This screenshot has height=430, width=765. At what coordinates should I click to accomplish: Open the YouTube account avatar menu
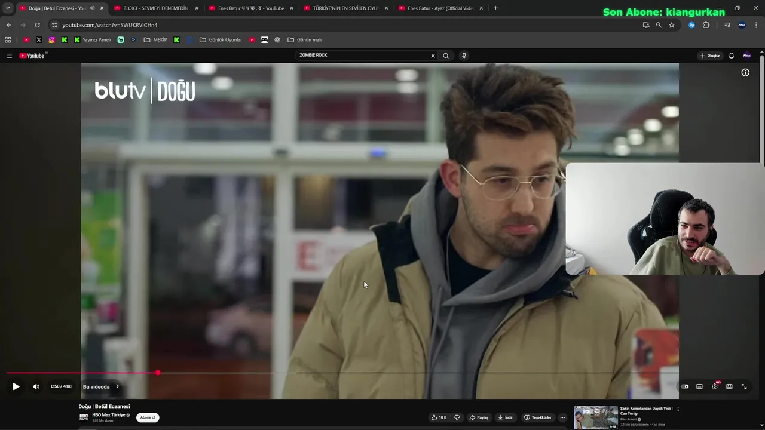pos(746,56)
